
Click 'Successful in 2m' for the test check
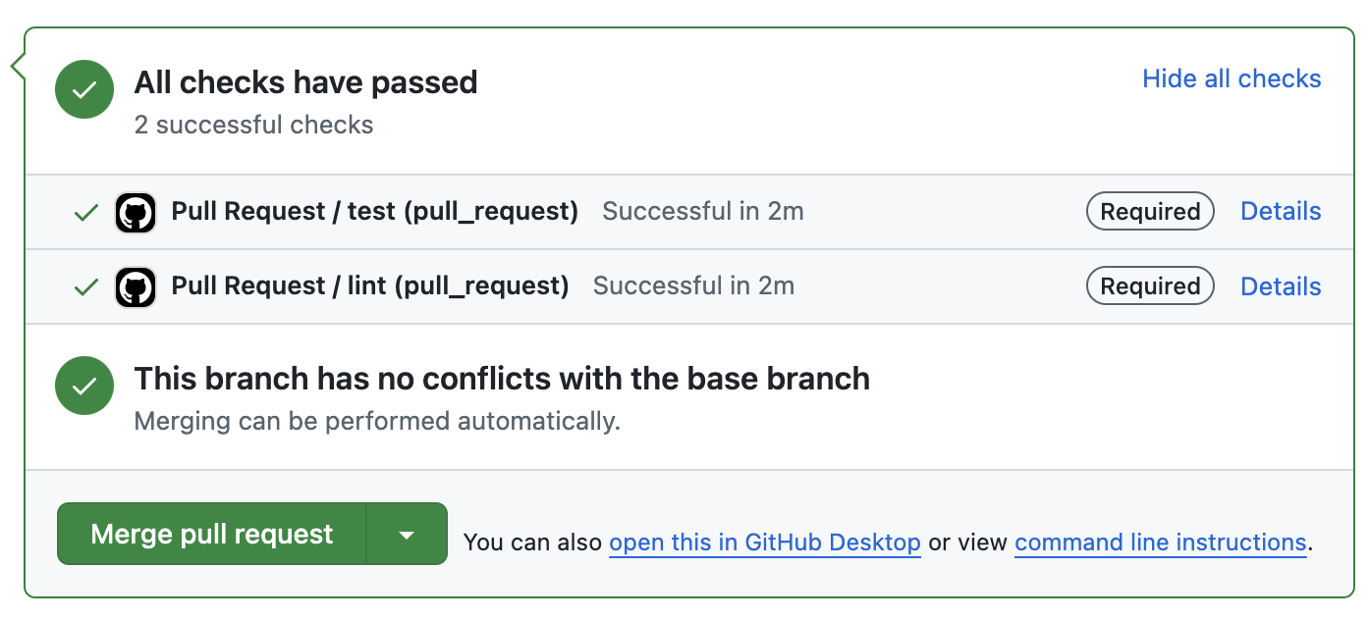[x=703, y=211]
